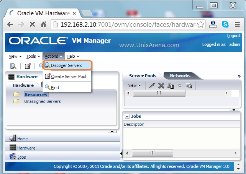Click Create Server Pool toolbar icon

28,66
